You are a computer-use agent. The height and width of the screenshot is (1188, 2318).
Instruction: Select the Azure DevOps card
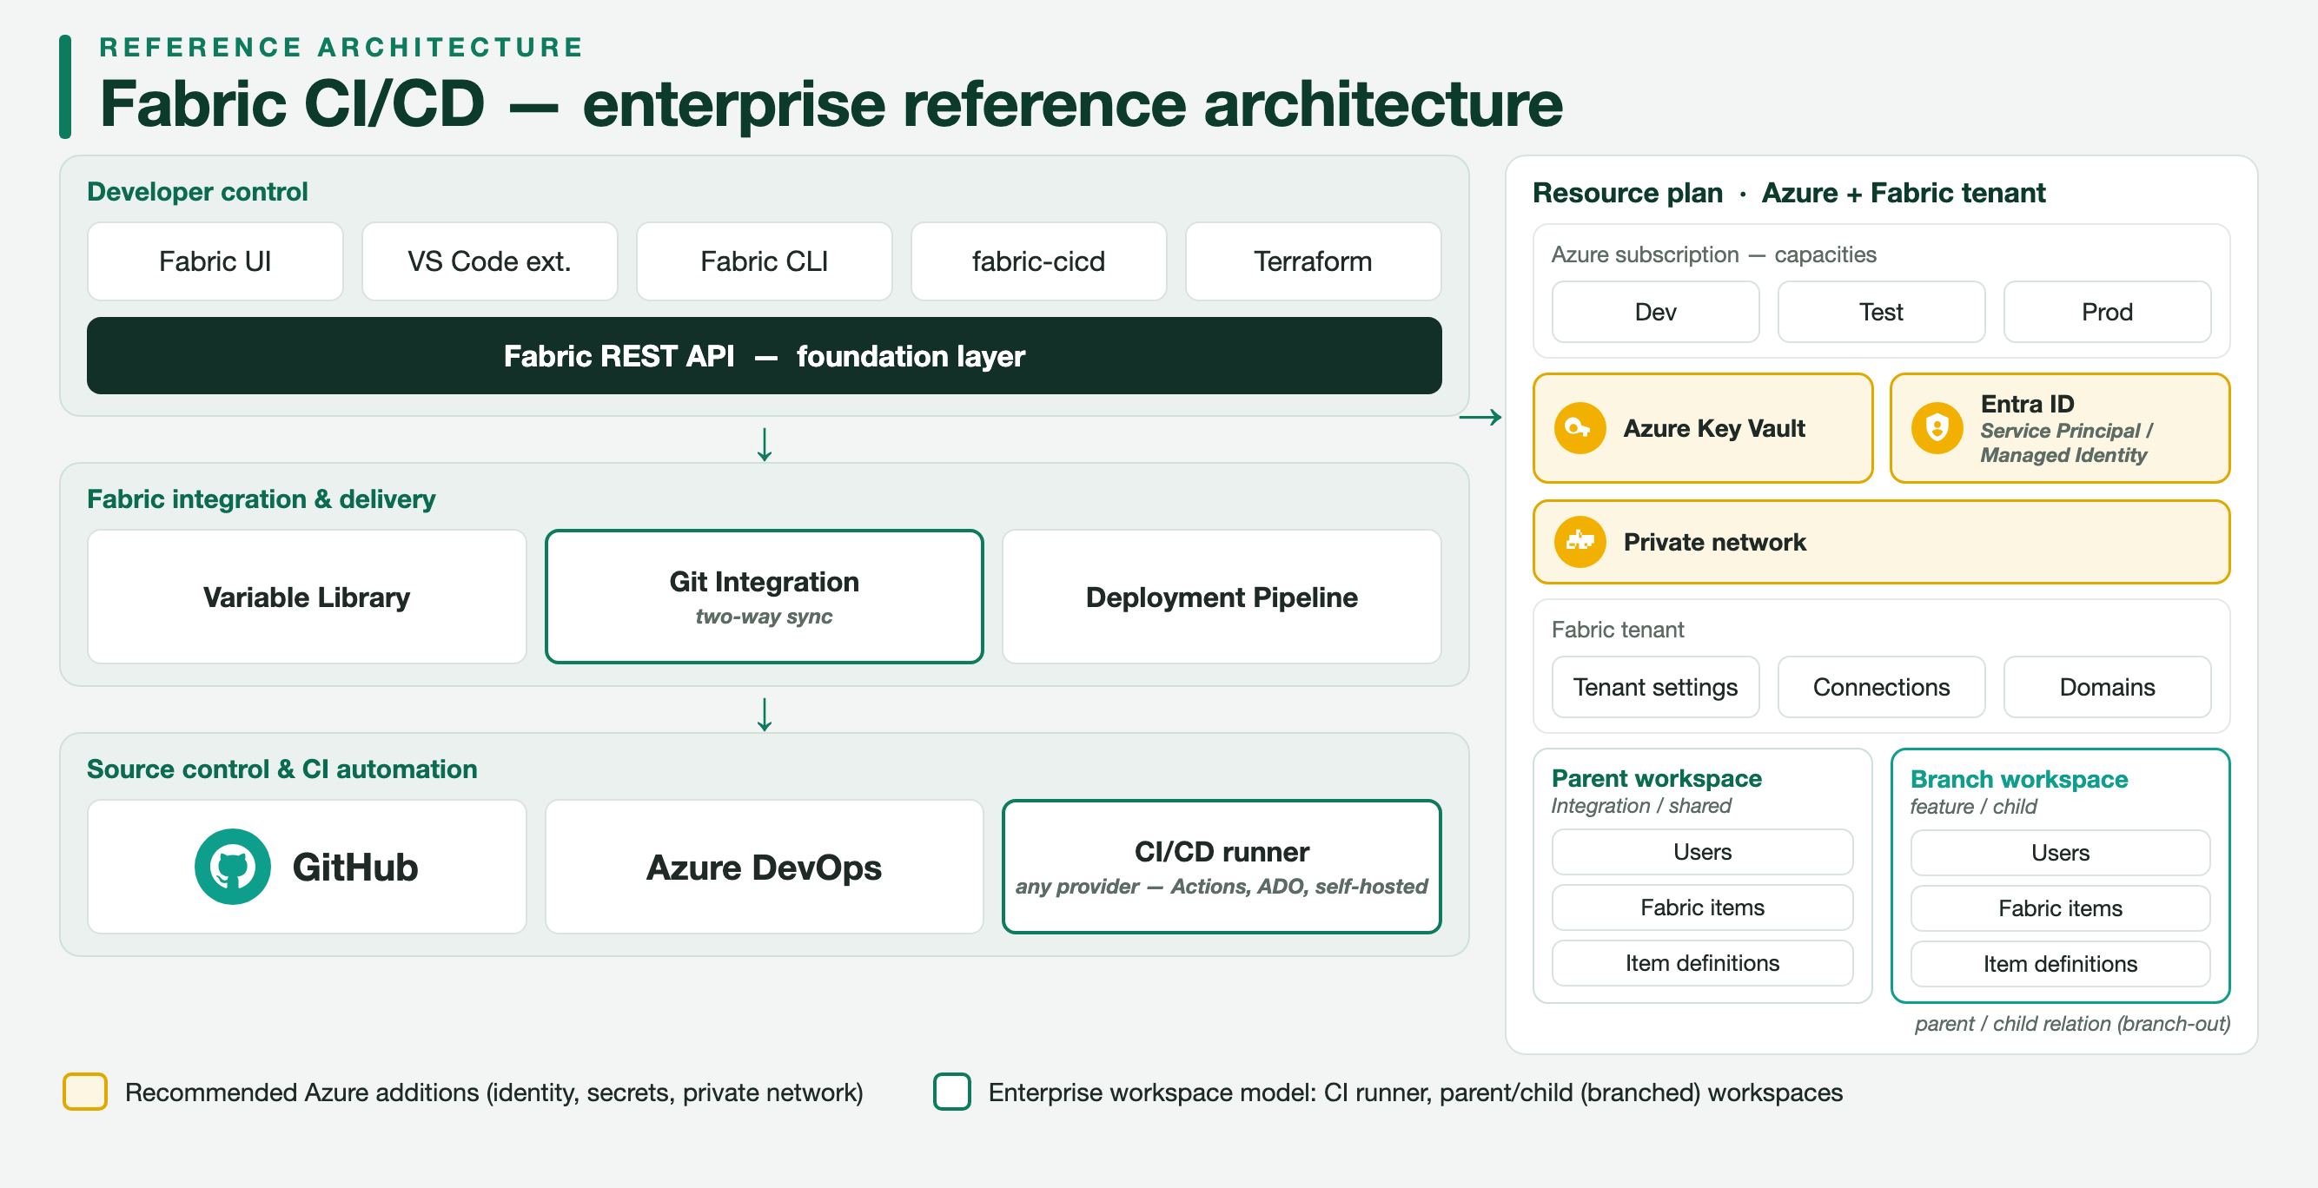(x=764, y=867)
